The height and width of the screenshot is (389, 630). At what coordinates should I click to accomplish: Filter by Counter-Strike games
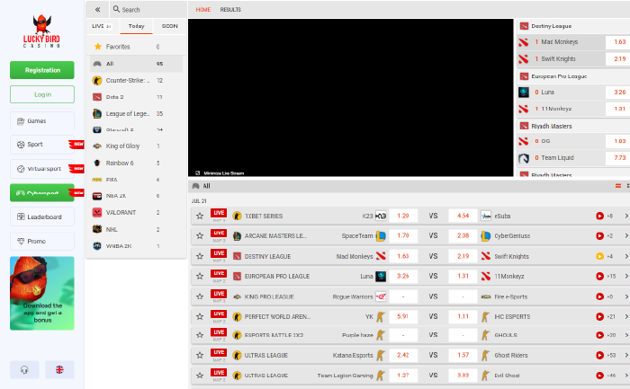(136, 81)
